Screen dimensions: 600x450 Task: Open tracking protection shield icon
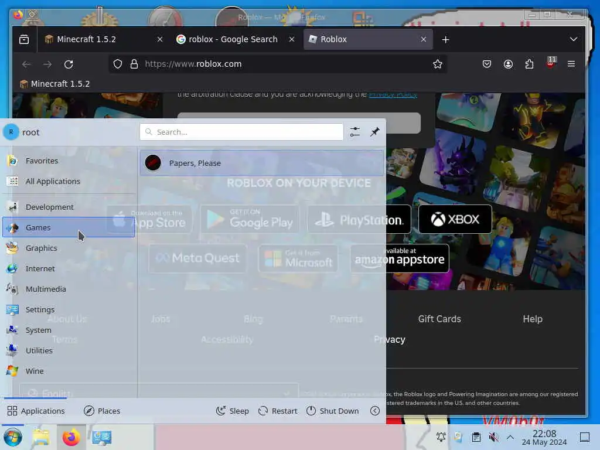coord(117,64)
